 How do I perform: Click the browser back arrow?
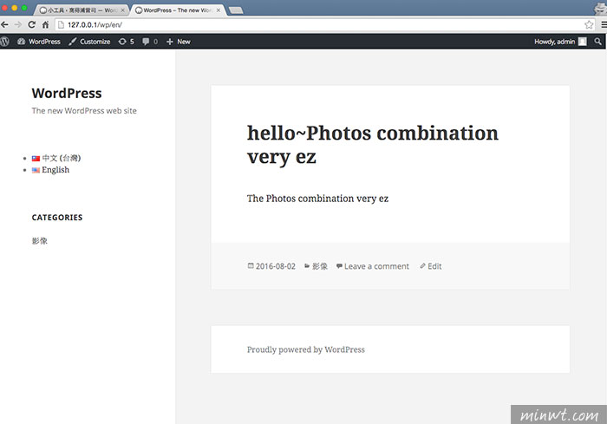click(x=4, y=25)
